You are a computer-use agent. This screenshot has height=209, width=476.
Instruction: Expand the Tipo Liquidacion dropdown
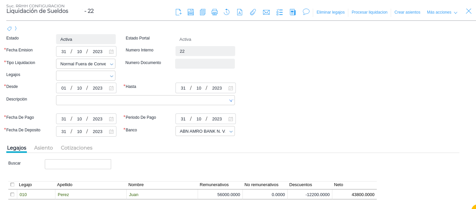111,64
